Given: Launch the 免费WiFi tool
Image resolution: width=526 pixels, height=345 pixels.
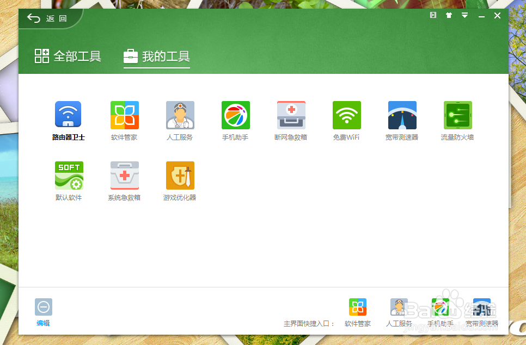Looking at the screenshot, I should point(346,115).
